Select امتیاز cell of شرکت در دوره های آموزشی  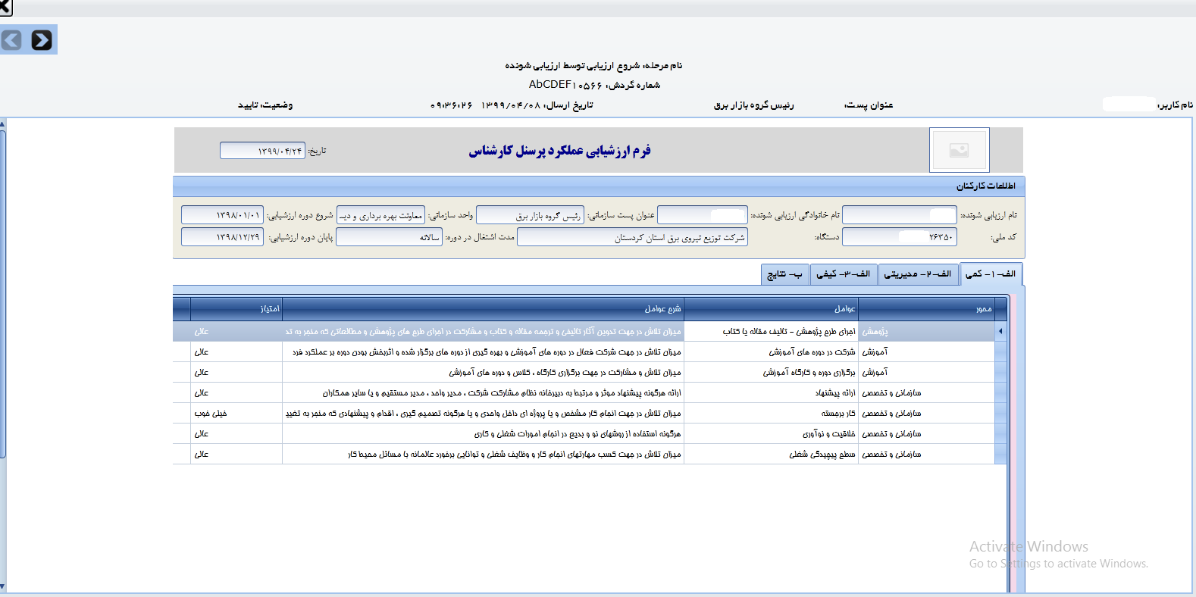tap(236, 352)
